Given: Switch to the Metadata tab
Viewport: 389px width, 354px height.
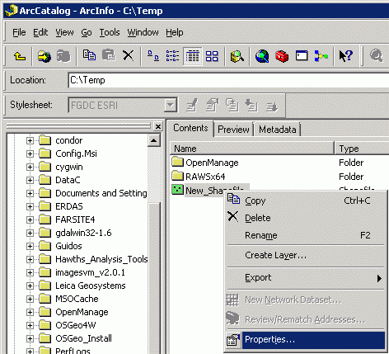Looking at the screenshot, I should tap(278, 130).
